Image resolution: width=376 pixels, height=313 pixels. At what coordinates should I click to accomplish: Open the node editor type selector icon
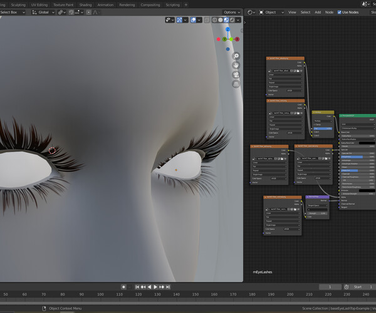pos(251,13)
